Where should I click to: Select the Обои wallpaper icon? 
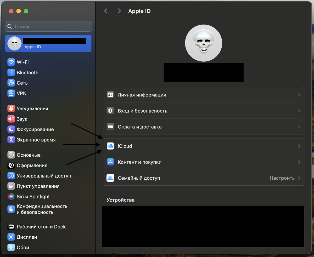[x=11, y=247]
